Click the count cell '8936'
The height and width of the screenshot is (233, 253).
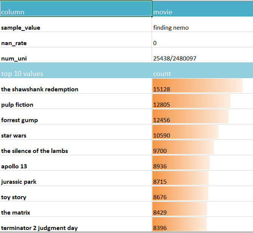pos(202,163)
